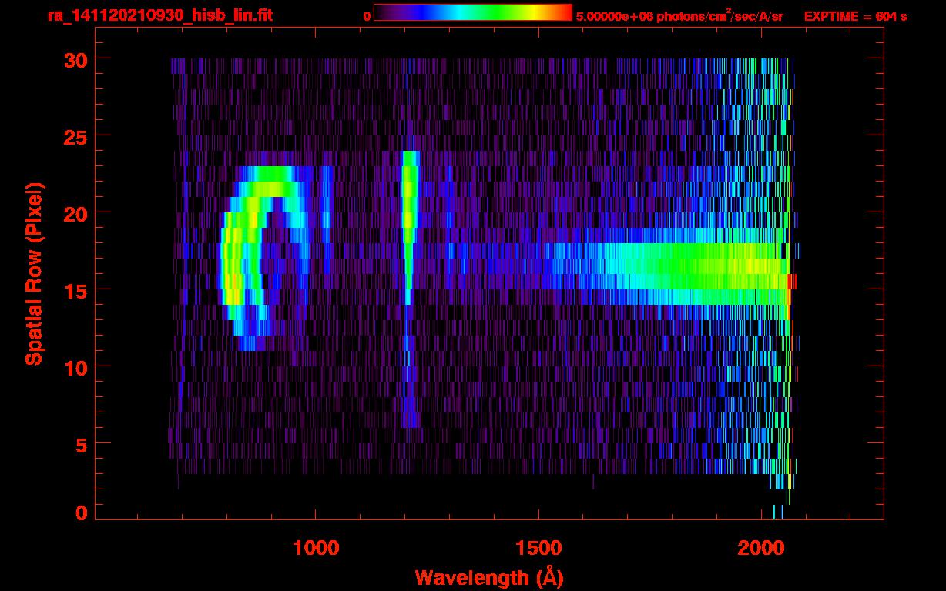This screenshot has width=946, height=591.
Task: Click the y-axis tick label 10
Action: (74, 367)
